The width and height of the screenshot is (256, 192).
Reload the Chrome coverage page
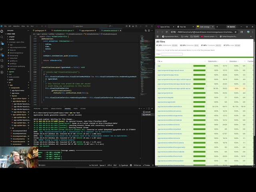pyautogui.click(x=166, y=32)
